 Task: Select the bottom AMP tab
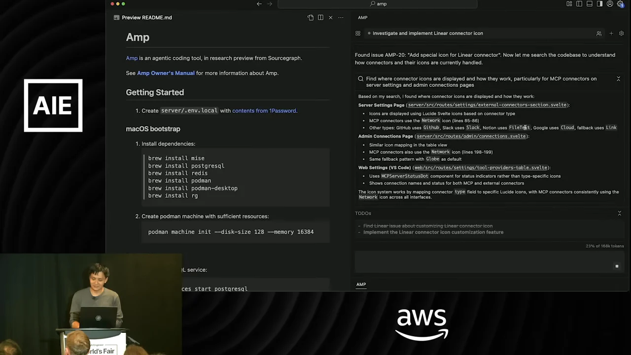(x=361, y=284)
